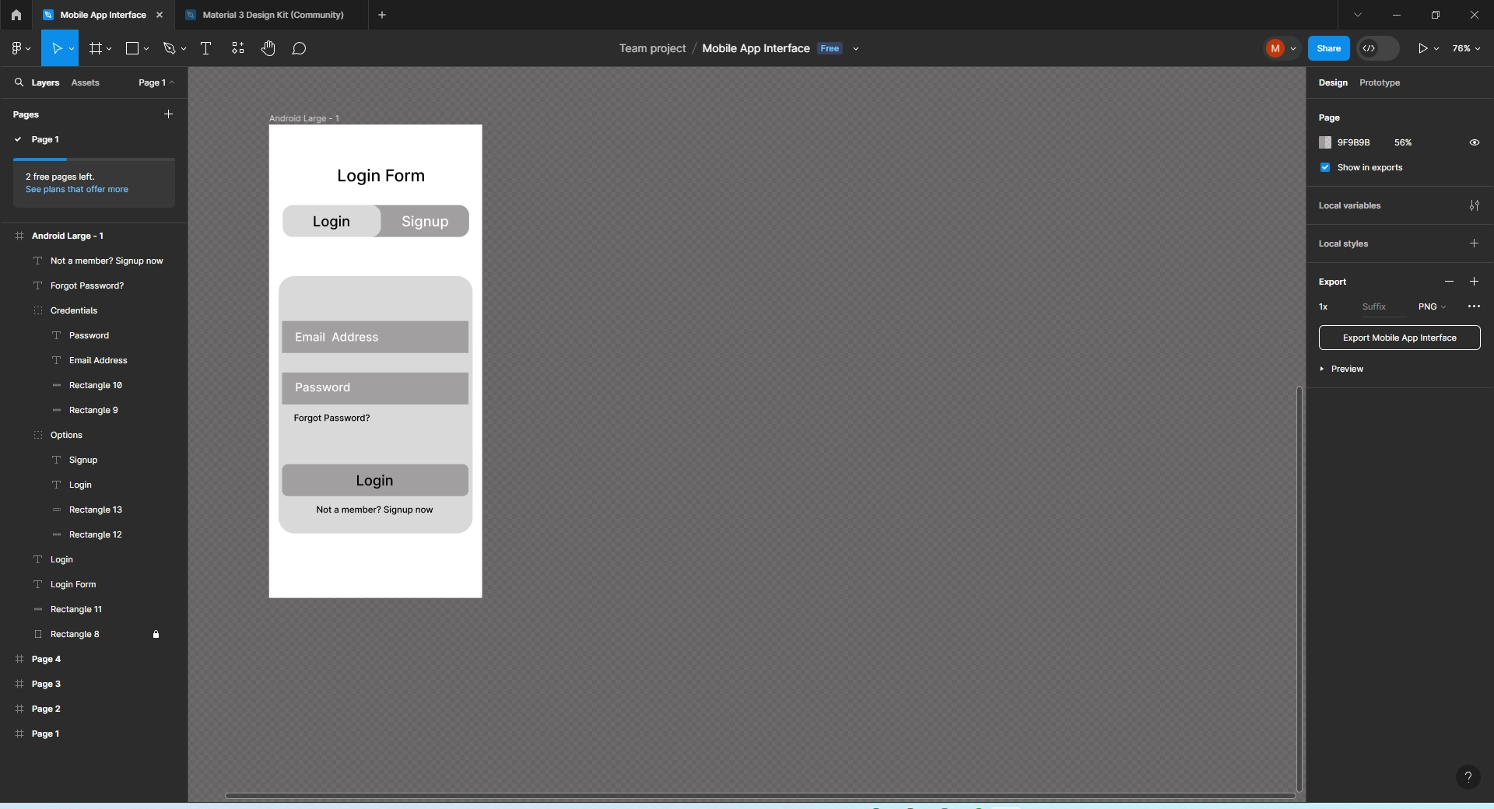Viewport: 1494px width, 809px height.
Task: Open the Resources tool
Action: click(x=238, y=48)
